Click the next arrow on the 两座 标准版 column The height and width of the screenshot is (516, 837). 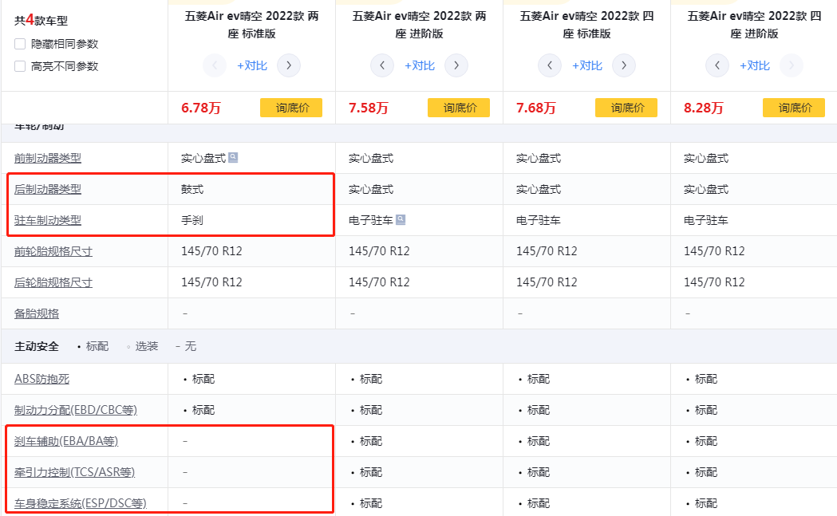click(289, 65)
